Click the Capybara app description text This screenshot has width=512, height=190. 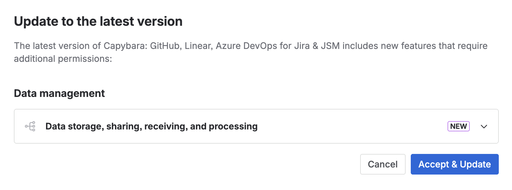[x=251, y=52]
